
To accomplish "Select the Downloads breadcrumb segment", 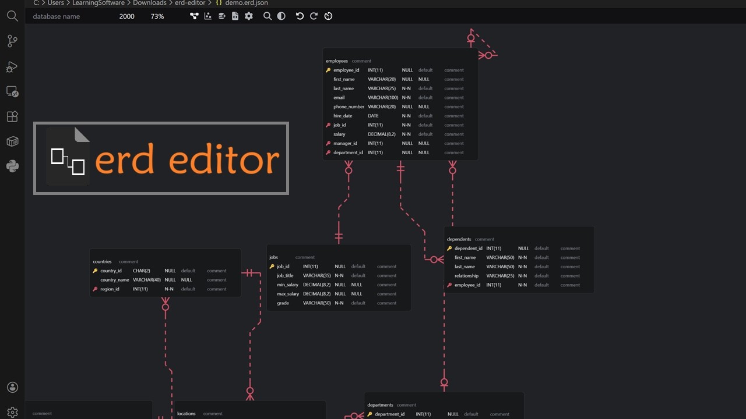I will coord(150,3).
